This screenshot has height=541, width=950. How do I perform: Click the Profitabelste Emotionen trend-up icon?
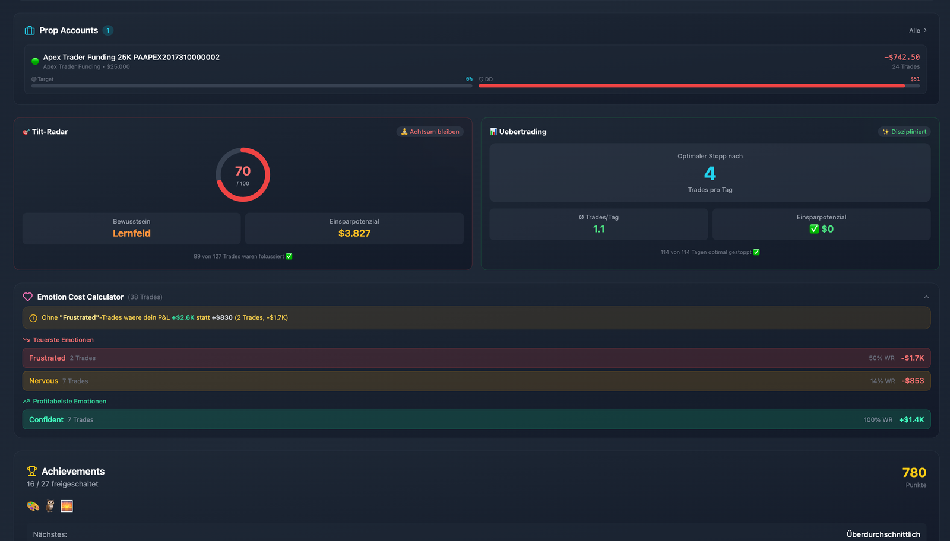26,402
